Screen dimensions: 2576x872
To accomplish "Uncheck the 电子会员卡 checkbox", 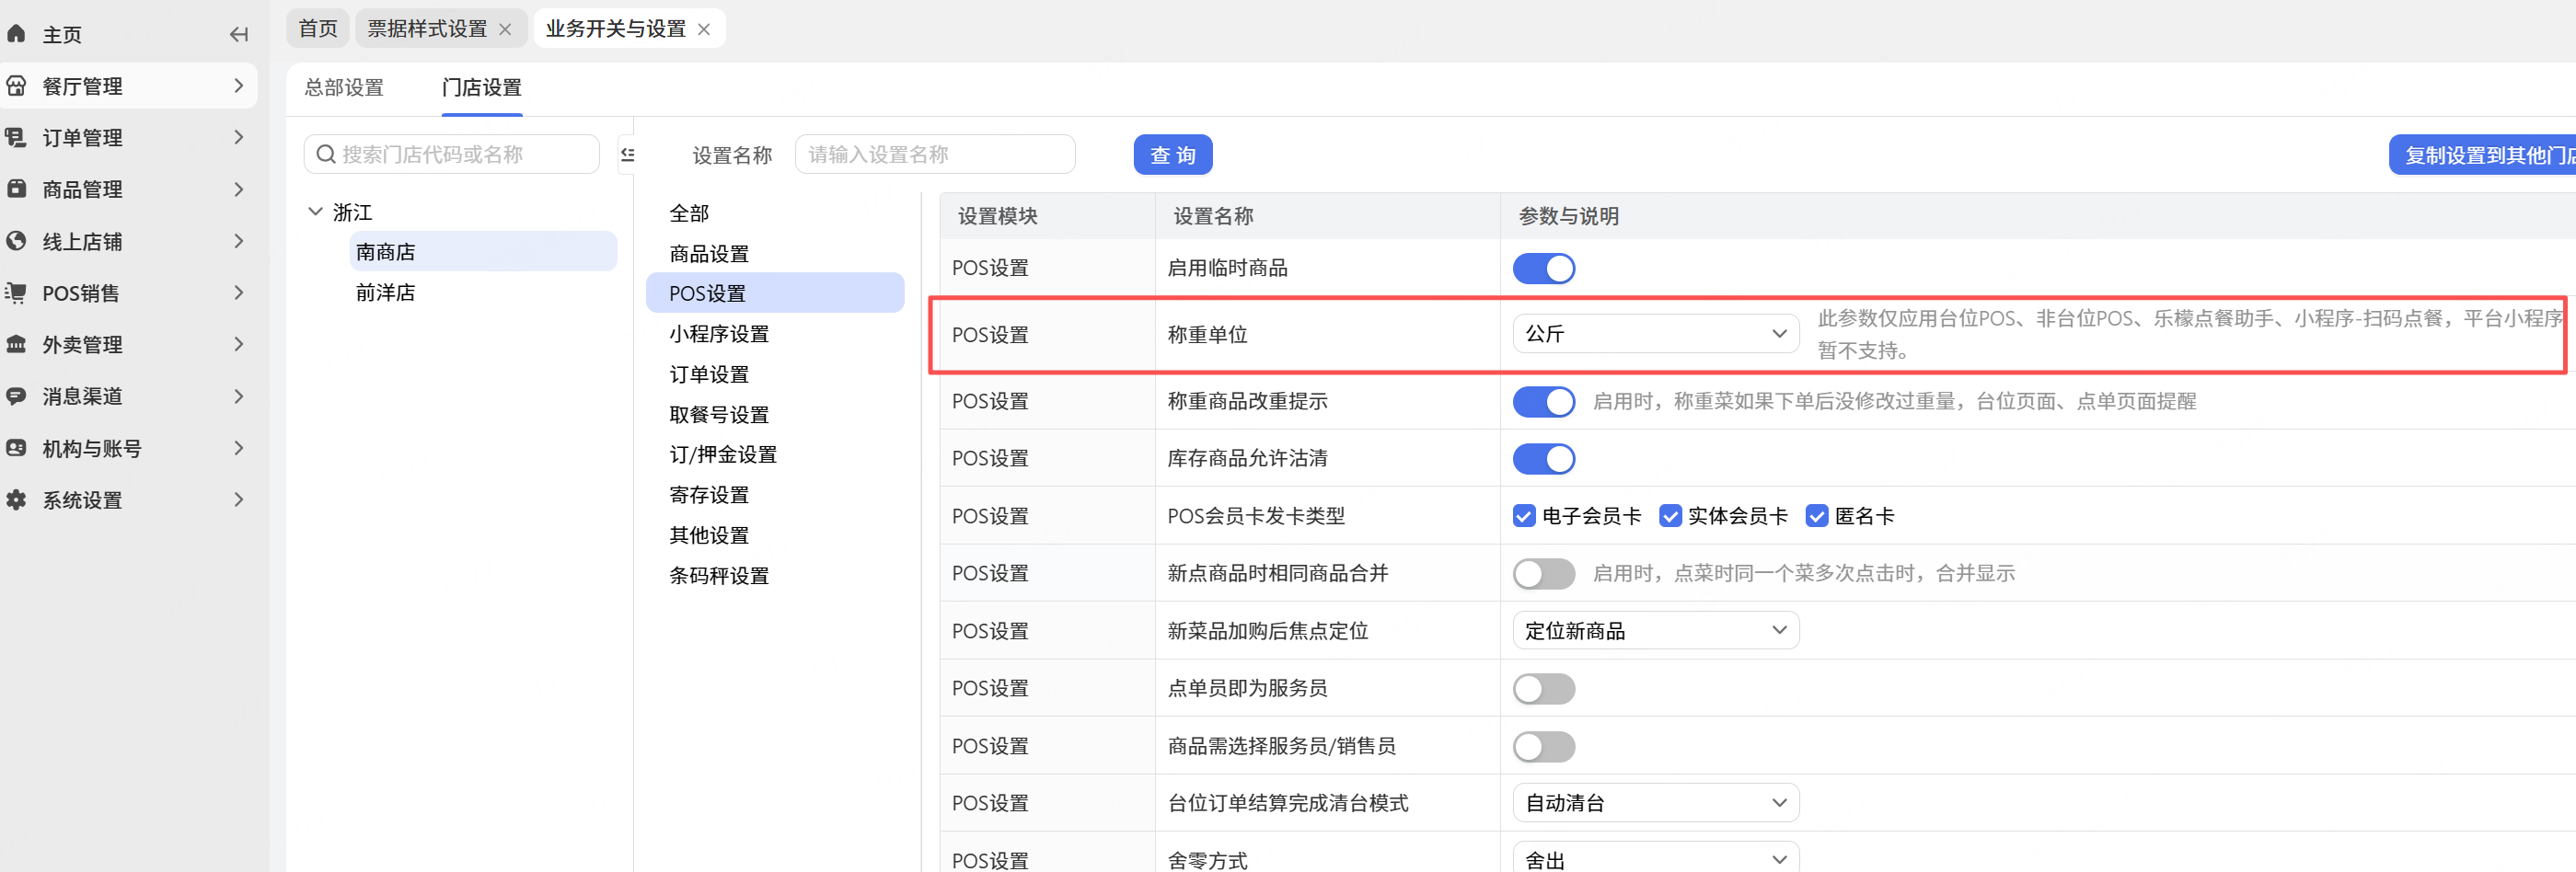I will 1524,516.
